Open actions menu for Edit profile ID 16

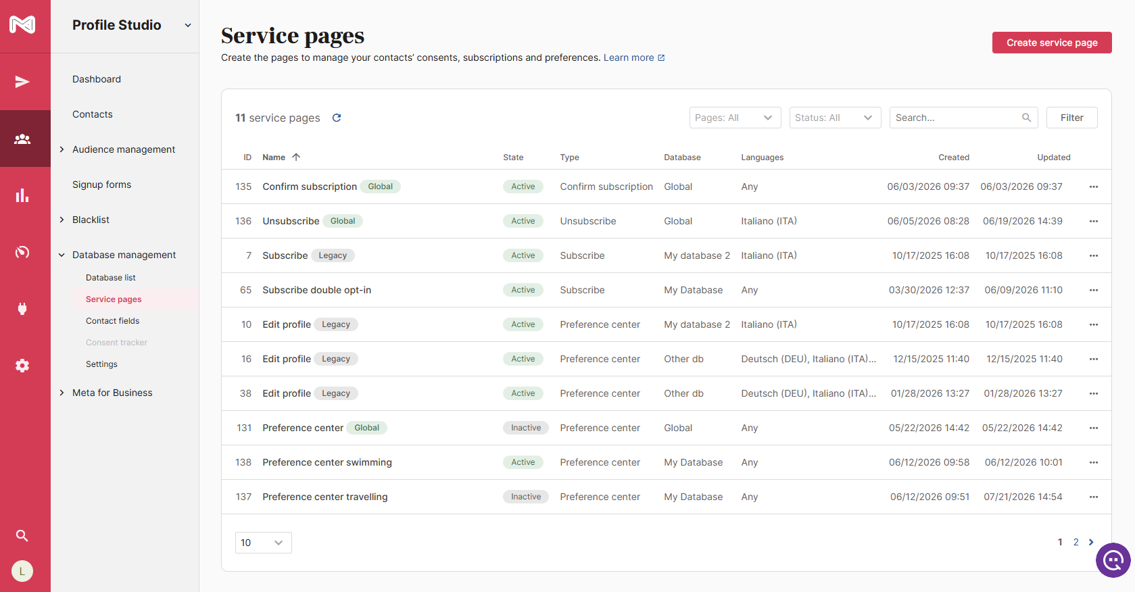point(1094,359)
